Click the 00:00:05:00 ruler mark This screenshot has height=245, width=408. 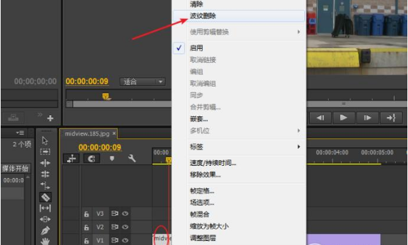click(x=377, y=152)
